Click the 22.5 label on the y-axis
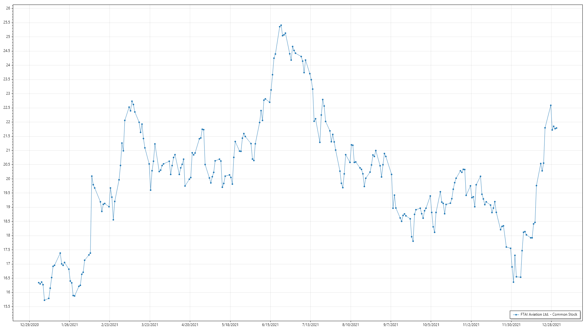The image size is (587, 330). pyautogui.click(x=7, y=108)
